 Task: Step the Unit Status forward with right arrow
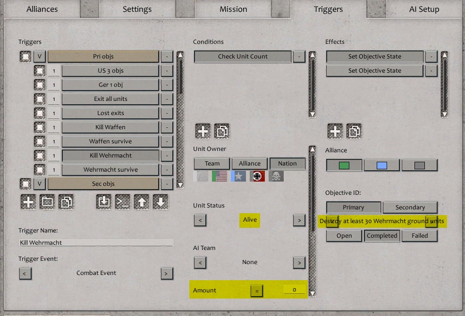[299, 220]
